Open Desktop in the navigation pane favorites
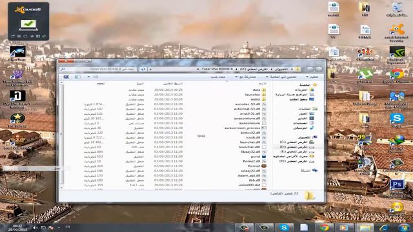Image resolution: width=413 pixels, height=232 pixels. tap(301, 99)
